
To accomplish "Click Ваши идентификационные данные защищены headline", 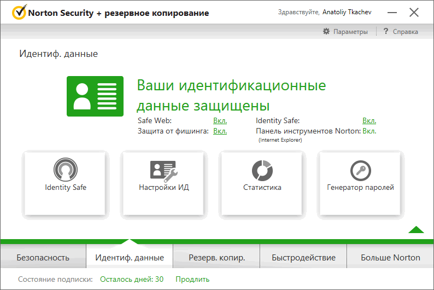I will point(231,95).
